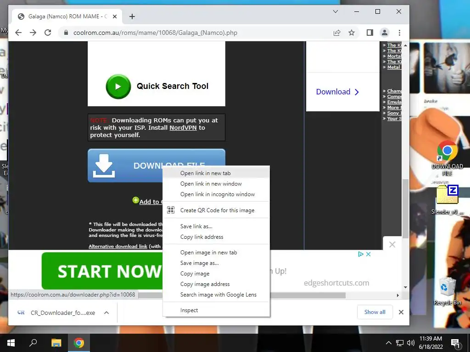This screenshot has width=470, height=352.
Task: Click the page vertical scrollbar thumb
Action: click(406, 209)
